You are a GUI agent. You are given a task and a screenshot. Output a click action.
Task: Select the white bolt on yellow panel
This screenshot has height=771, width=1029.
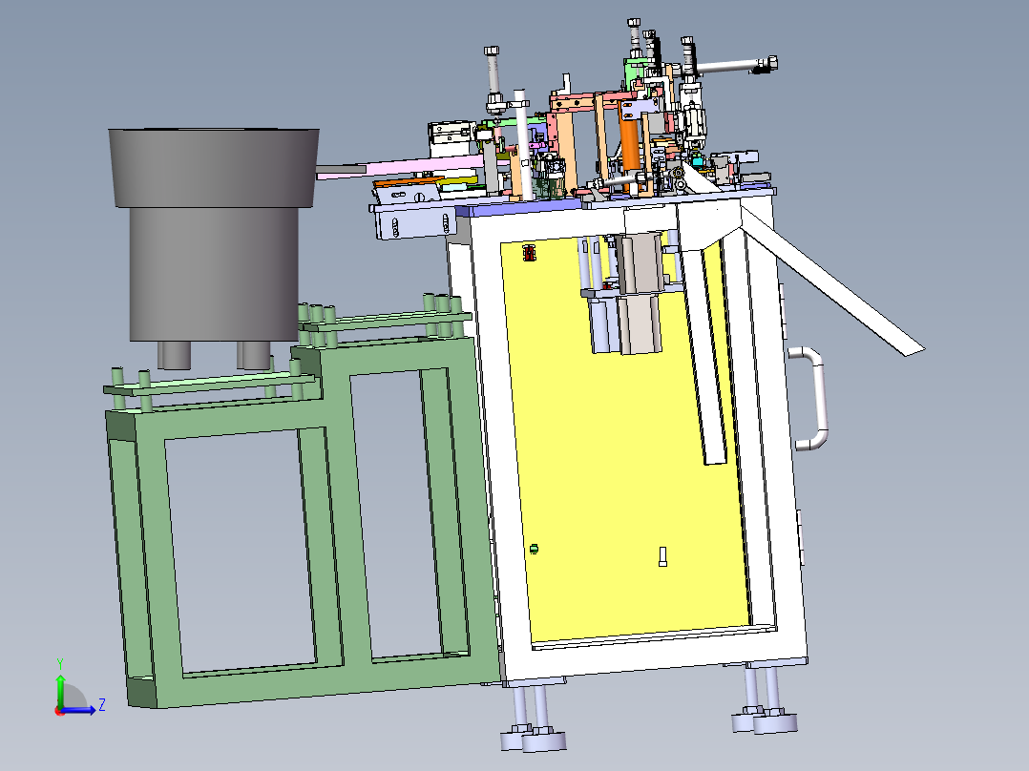click(662, 556)
